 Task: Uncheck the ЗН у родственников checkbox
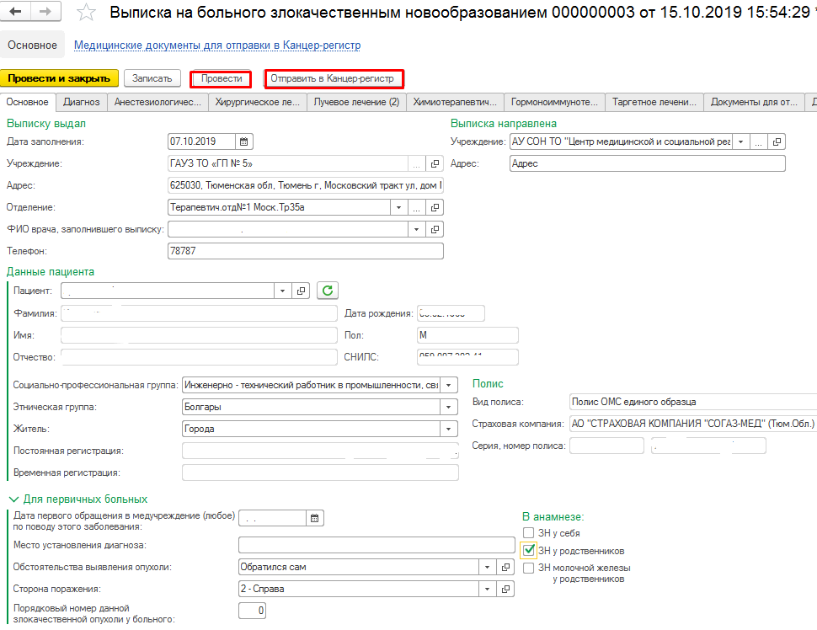pos(529,550)
